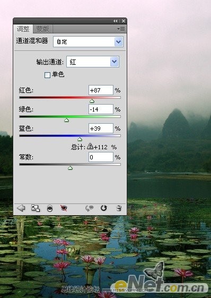Click the 红色 value field showing +87
This screenshot has height=298, width=211.
click(101, 90)
